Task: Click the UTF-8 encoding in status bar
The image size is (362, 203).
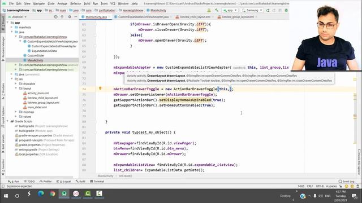Action: (320, 186)
